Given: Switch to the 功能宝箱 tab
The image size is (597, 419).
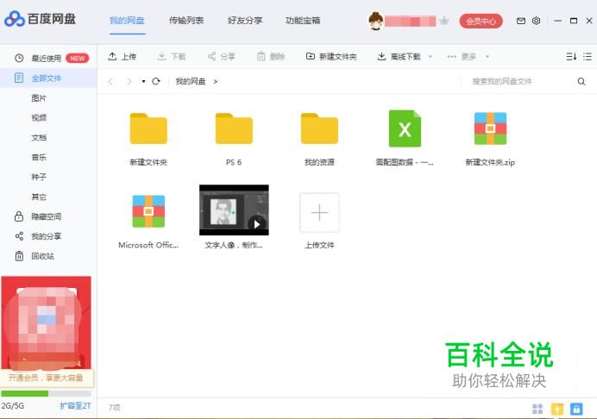Looking at the screenshot, I should [x=303, y=21].
